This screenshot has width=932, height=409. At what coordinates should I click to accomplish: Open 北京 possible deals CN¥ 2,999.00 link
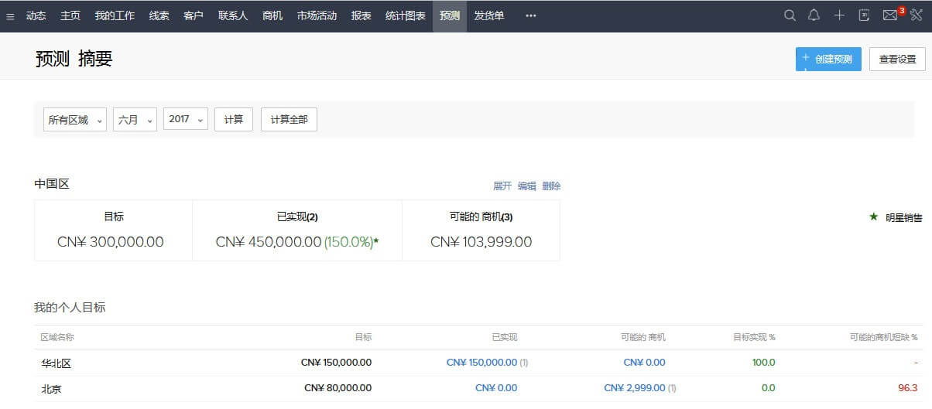[x=635, y=388]
